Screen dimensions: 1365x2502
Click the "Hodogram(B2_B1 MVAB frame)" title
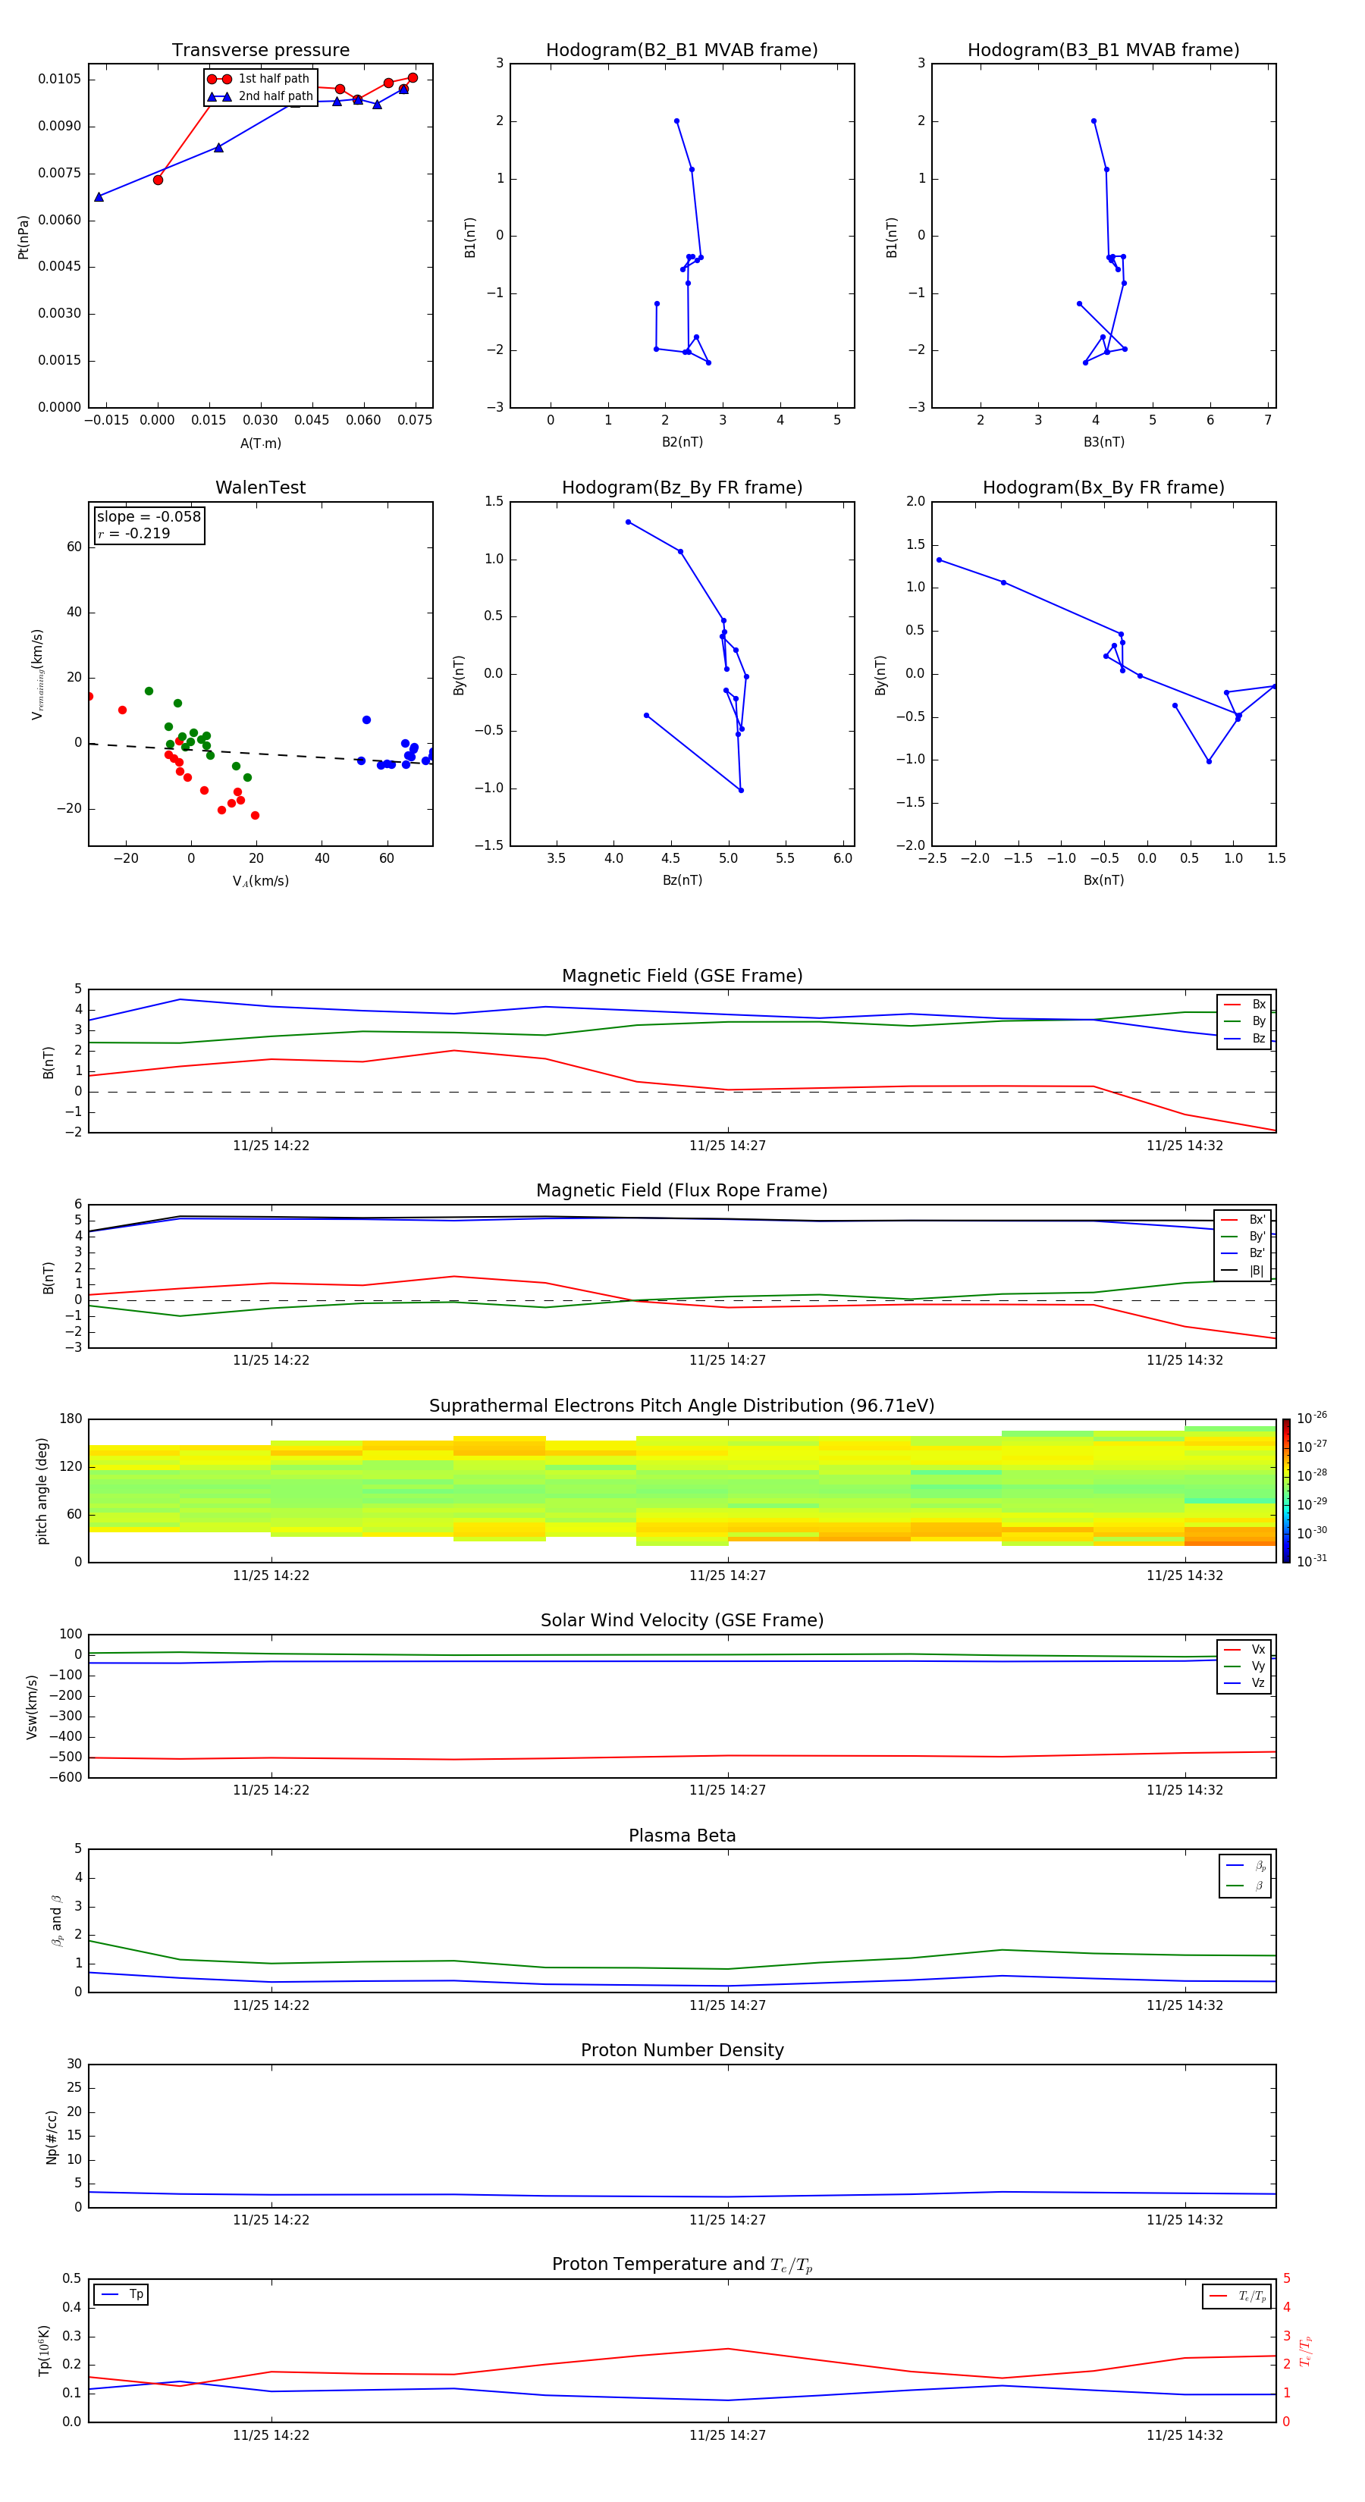coord(682,51)
